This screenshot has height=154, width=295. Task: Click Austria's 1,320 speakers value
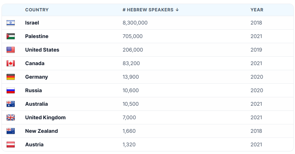click(129, 144)
